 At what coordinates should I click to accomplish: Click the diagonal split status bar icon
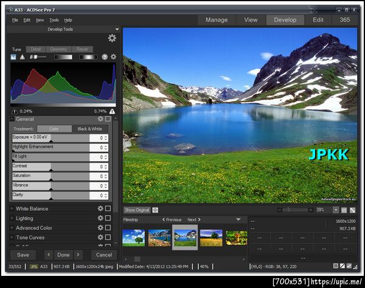(x=342, y=266)
